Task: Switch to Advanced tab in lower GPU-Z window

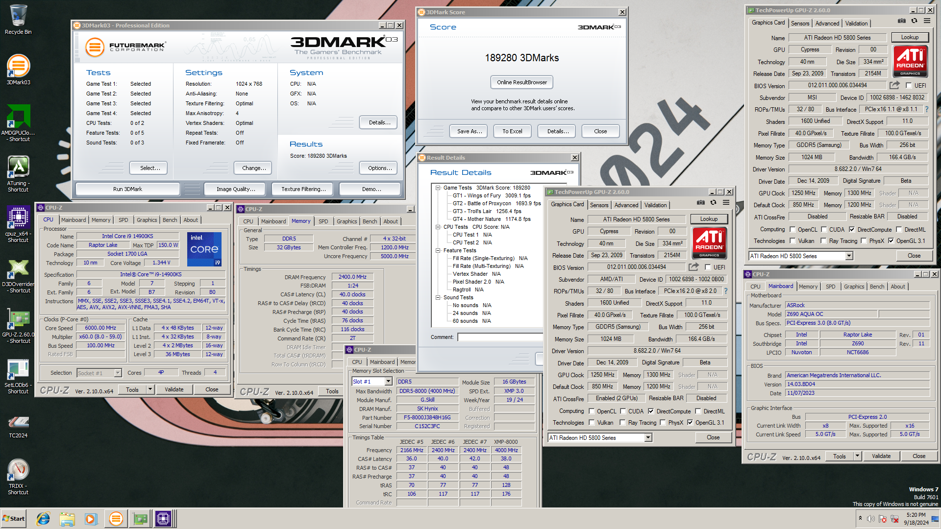Action: pos(626,205)
